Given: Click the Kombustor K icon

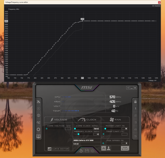Looking at the screenshot, I should click(x=38, y=108).
